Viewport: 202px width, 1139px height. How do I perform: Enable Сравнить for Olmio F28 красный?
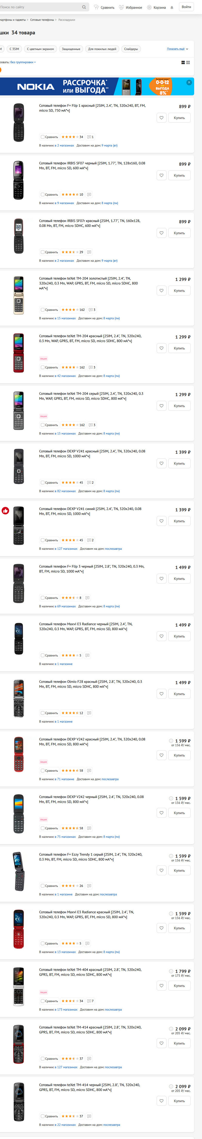point(42,713)
